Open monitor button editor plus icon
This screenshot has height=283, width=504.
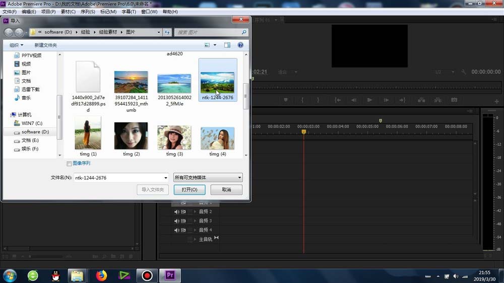tap(496, 102)
